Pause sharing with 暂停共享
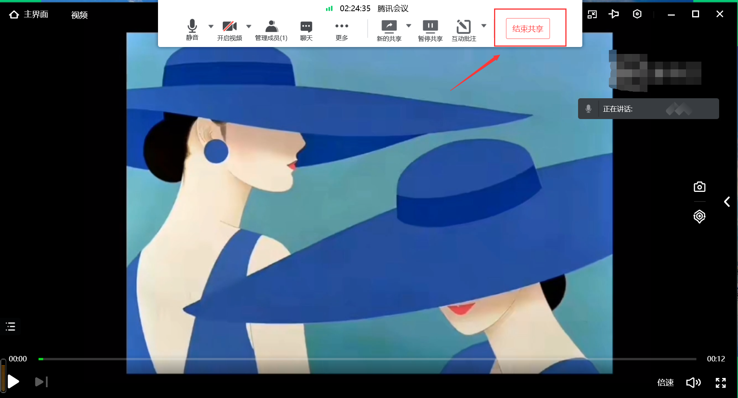Screen dimensions: 738x398 (x=430, y=31)
